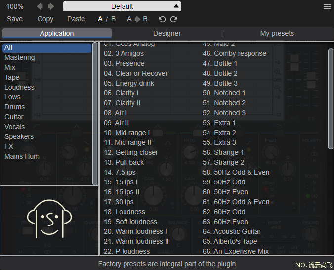
Task: Load preset 21. Warm loudness II
Action: pyautogui.click(x=136, y=241)
